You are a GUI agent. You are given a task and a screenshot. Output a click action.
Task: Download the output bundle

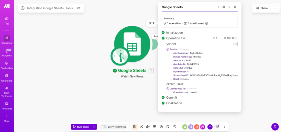tap(236, 44)
